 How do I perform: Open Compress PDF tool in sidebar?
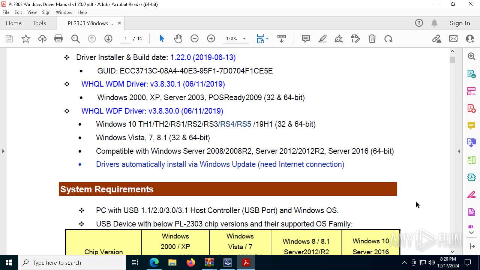(x=471, y=177)
